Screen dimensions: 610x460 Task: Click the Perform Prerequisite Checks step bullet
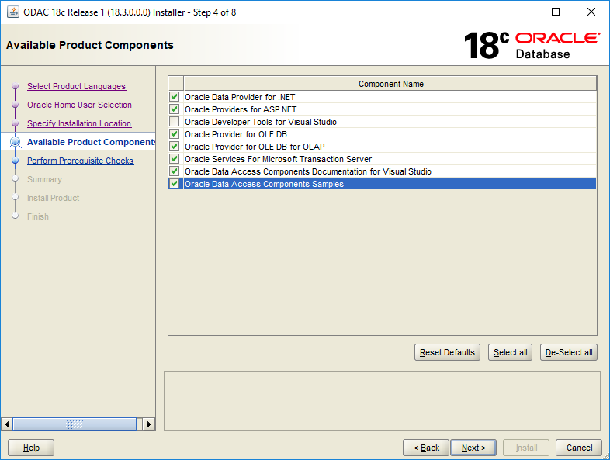tap(16, 161)
